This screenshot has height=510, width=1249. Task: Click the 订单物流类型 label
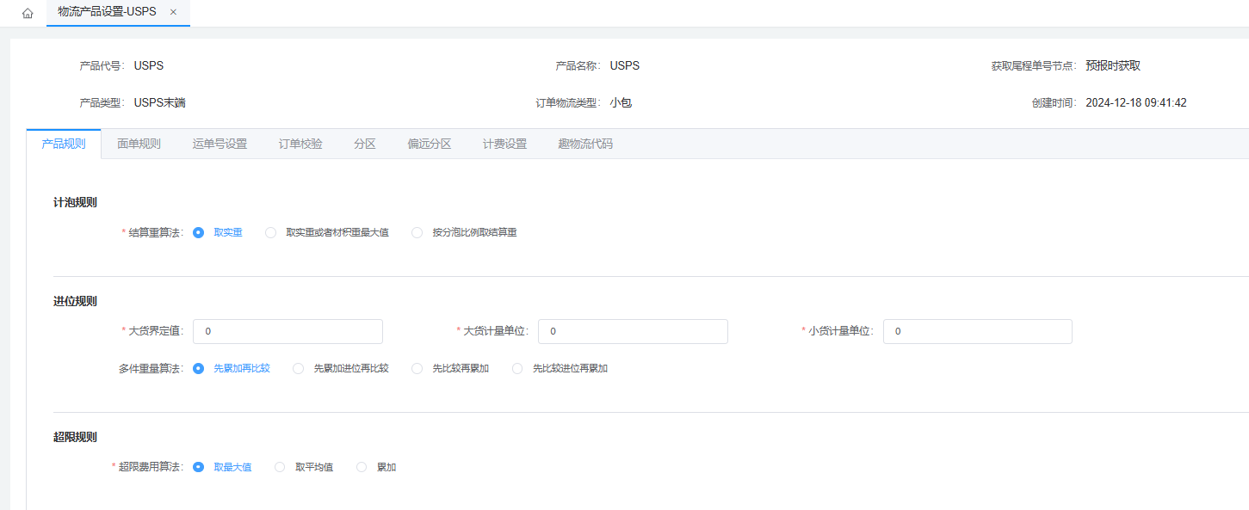click(568, 102)
